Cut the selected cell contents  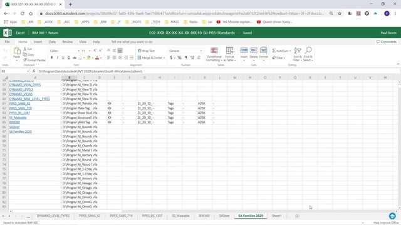point(28,49)
